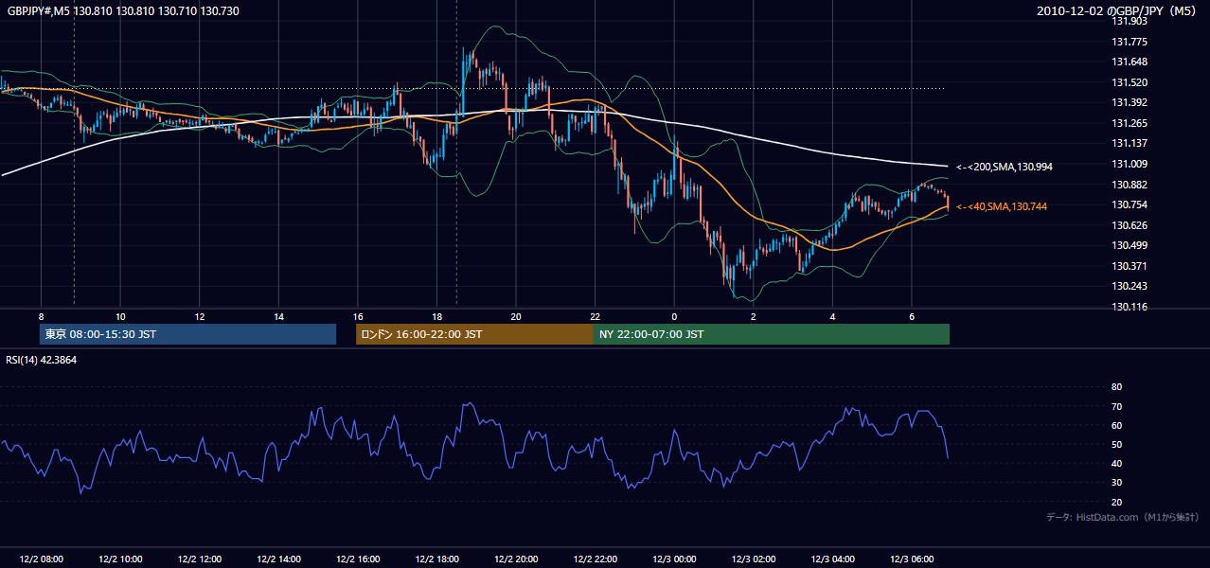Screen dimensions: 1210x568
Task: Click the London 16:00-22:00 JST session bar
Action: (474, 334)
